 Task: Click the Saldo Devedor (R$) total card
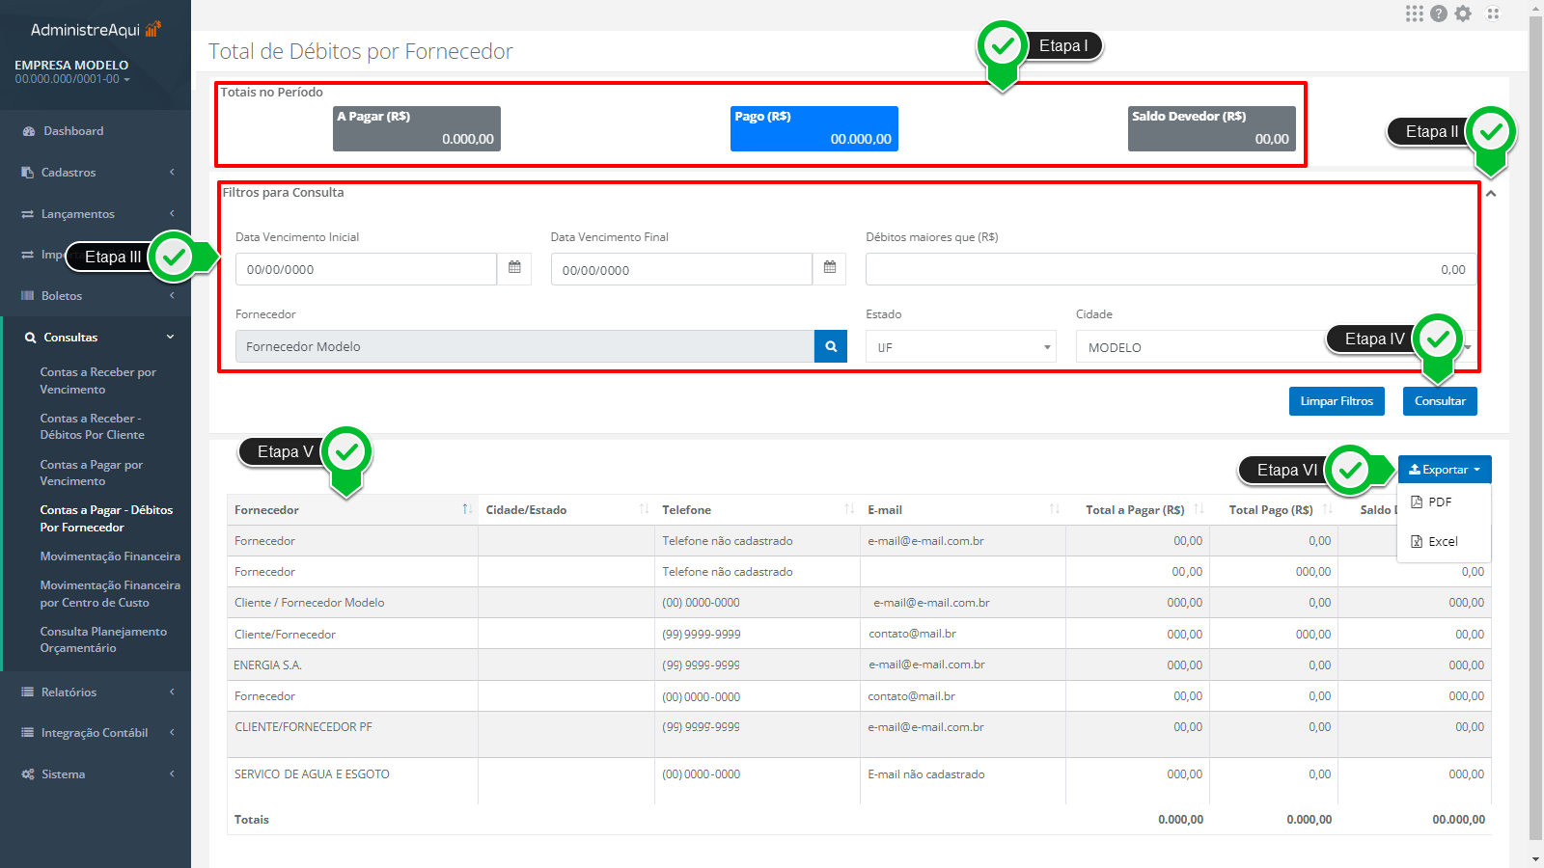coord(1212,128)
